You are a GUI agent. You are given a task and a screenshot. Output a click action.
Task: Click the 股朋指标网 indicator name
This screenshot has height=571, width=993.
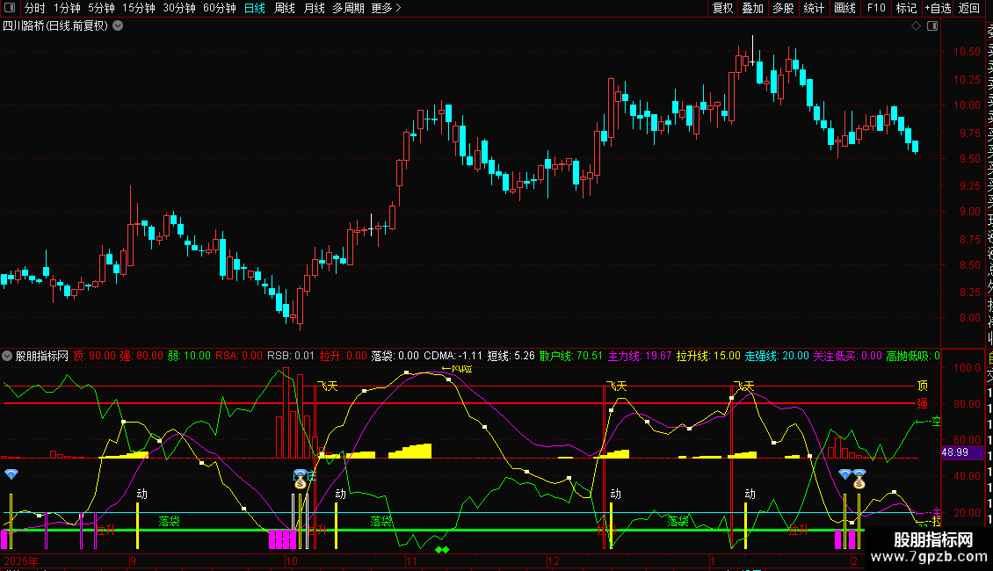42,356
